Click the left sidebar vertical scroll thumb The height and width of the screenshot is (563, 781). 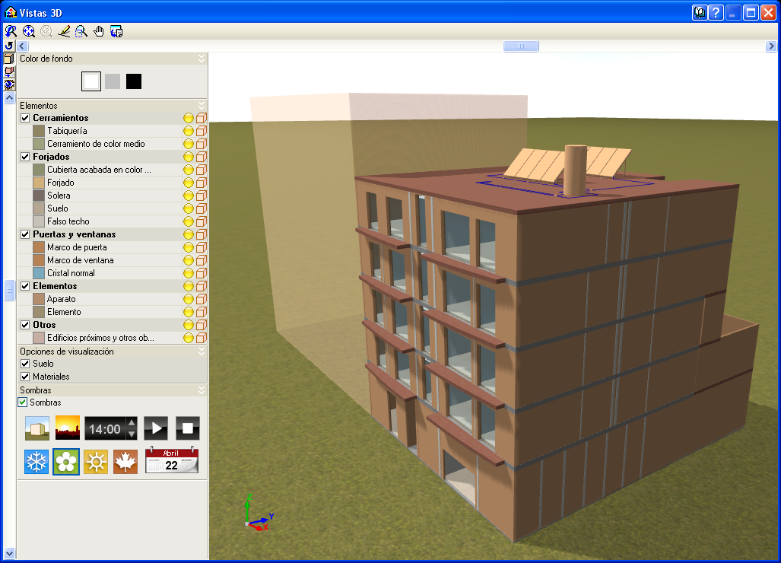[9, 291]
